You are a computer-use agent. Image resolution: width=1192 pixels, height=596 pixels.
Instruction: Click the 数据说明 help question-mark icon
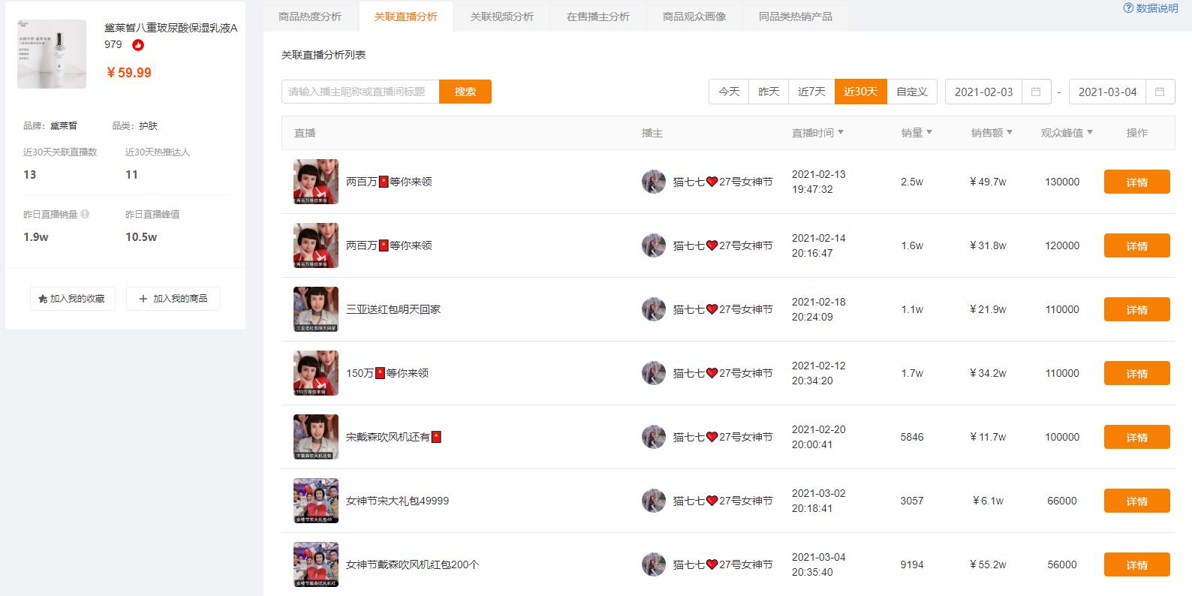[x=1128, y=8]
